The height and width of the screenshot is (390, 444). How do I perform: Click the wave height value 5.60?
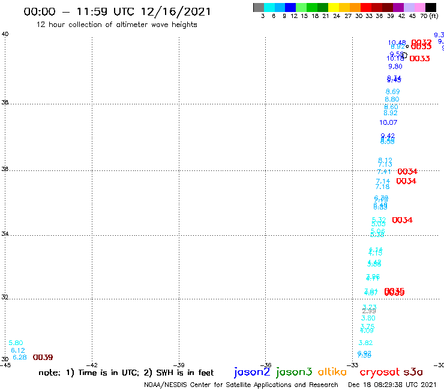tap(16, 343)
